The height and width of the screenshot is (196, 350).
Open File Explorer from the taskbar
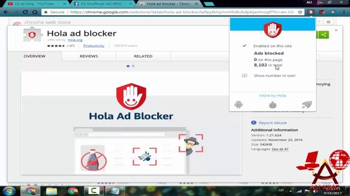[51, 191]
